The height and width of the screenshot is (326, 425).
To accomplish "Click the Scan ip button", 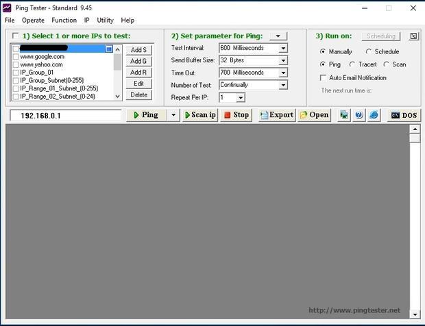I will pos(200,115).
